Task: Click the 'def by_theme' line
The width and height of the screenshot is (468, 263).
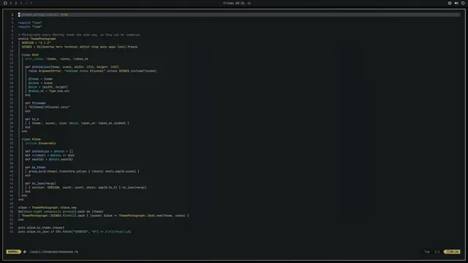Action: coord(35,167)
